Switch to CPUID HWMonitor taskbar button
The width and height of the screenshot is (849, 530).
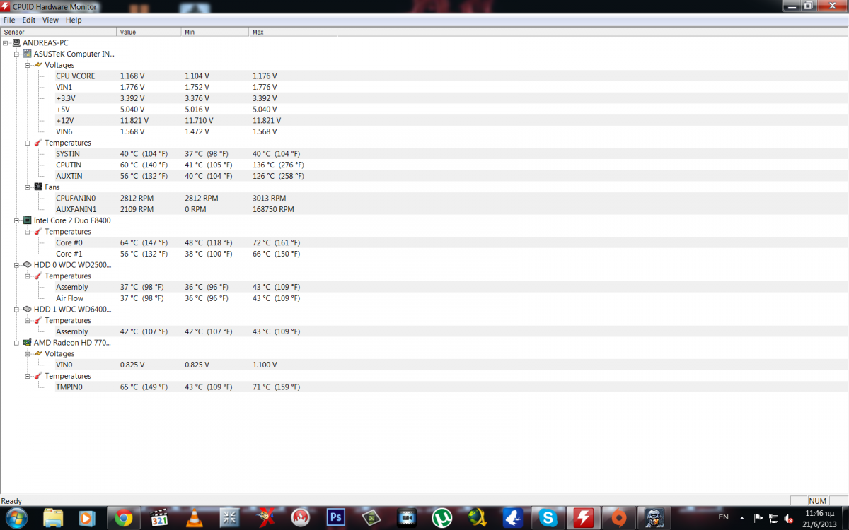[584, 518]
